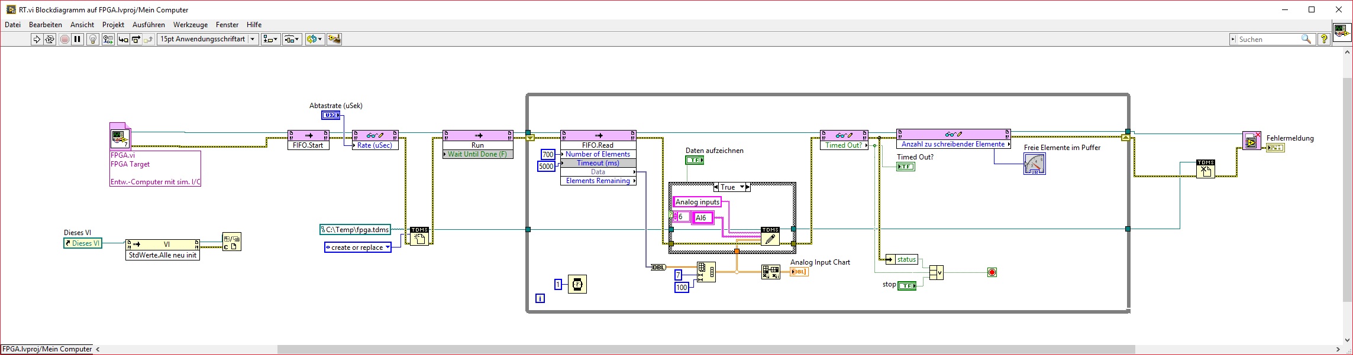The width and height of the screenshot is (1353, 355).
Task: Click the Step Into button
Action: coord(123,39)
